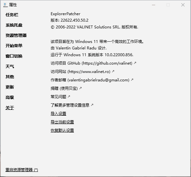Click the VALINET Solutions SRL copyright line
Screen dimensions: 191x177
click(95, 27)
